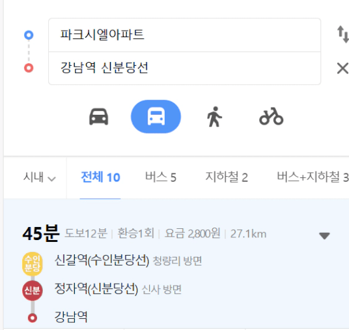Screen dimensions: 349x330
Task: Select the 지하철 2 tab
Action: 227,177
